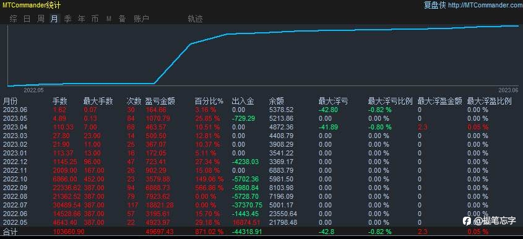Click withdrawal -37370.75 in 2022.07 row

(246, 206)
